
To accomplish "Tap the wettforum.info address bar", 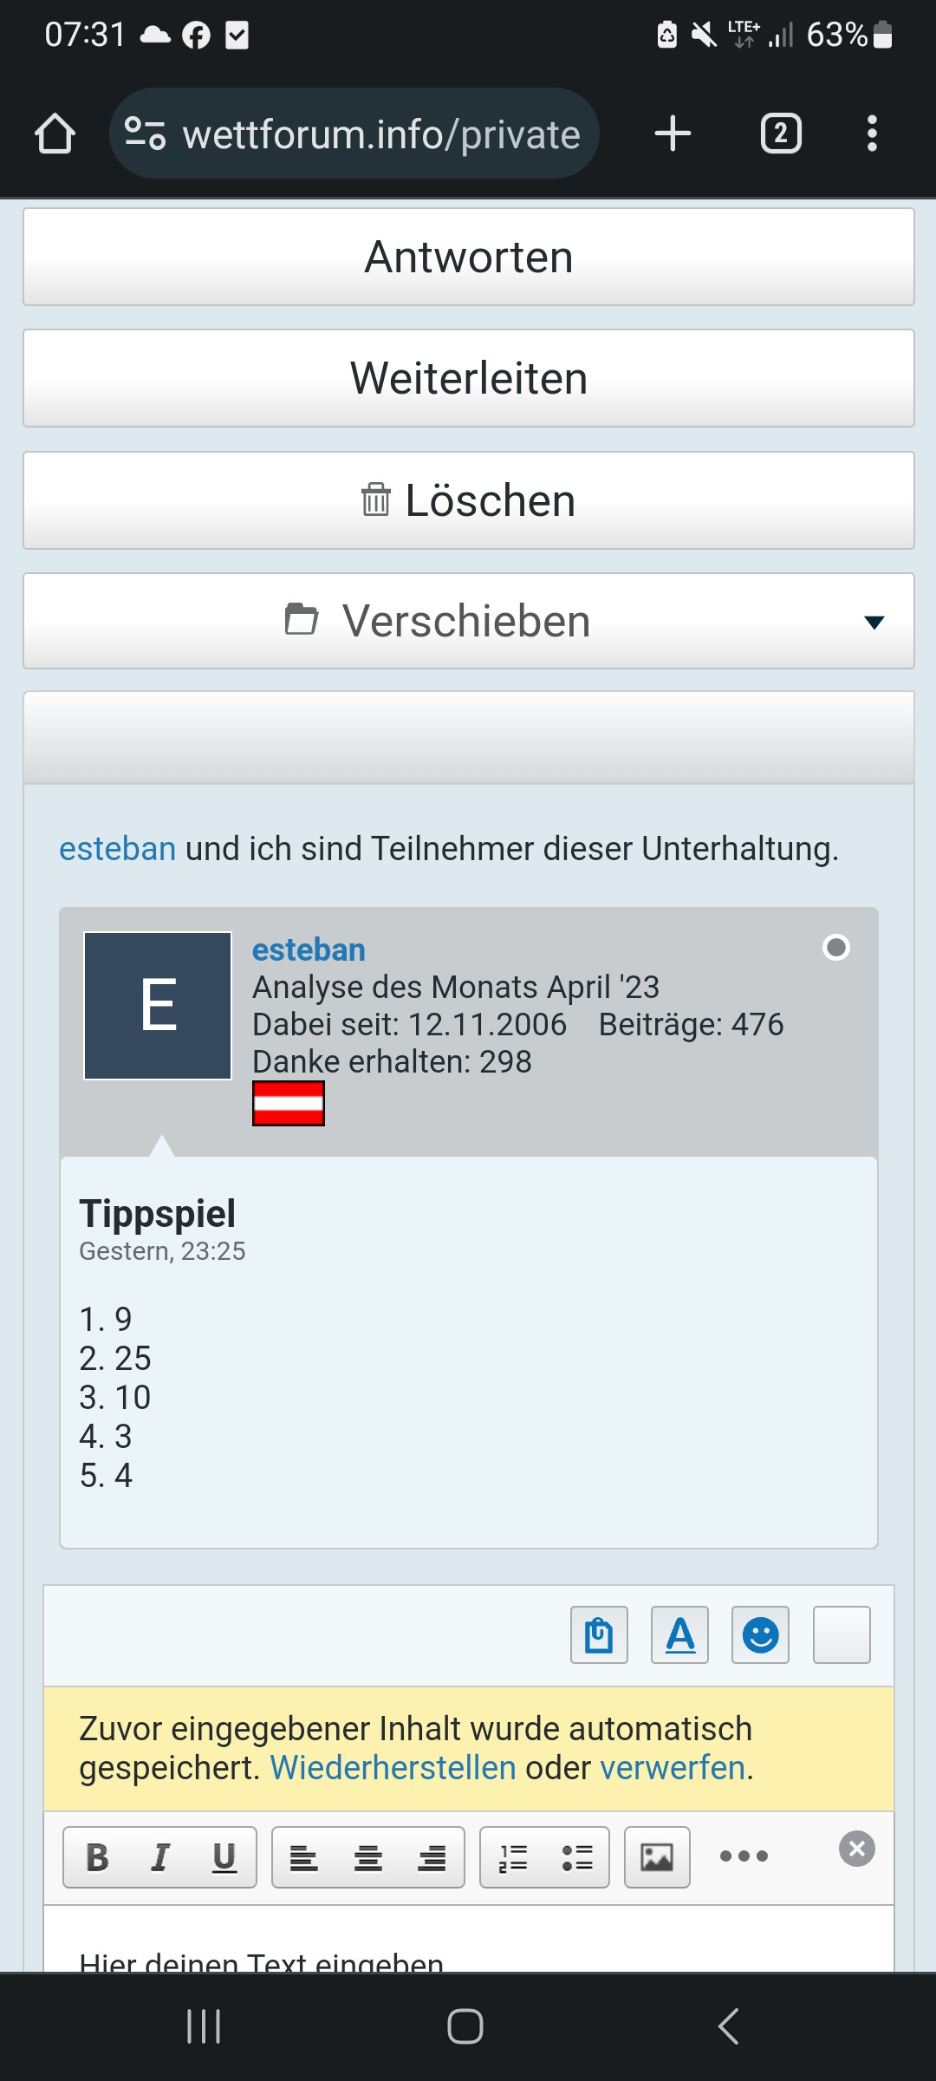I will [354, 134].
